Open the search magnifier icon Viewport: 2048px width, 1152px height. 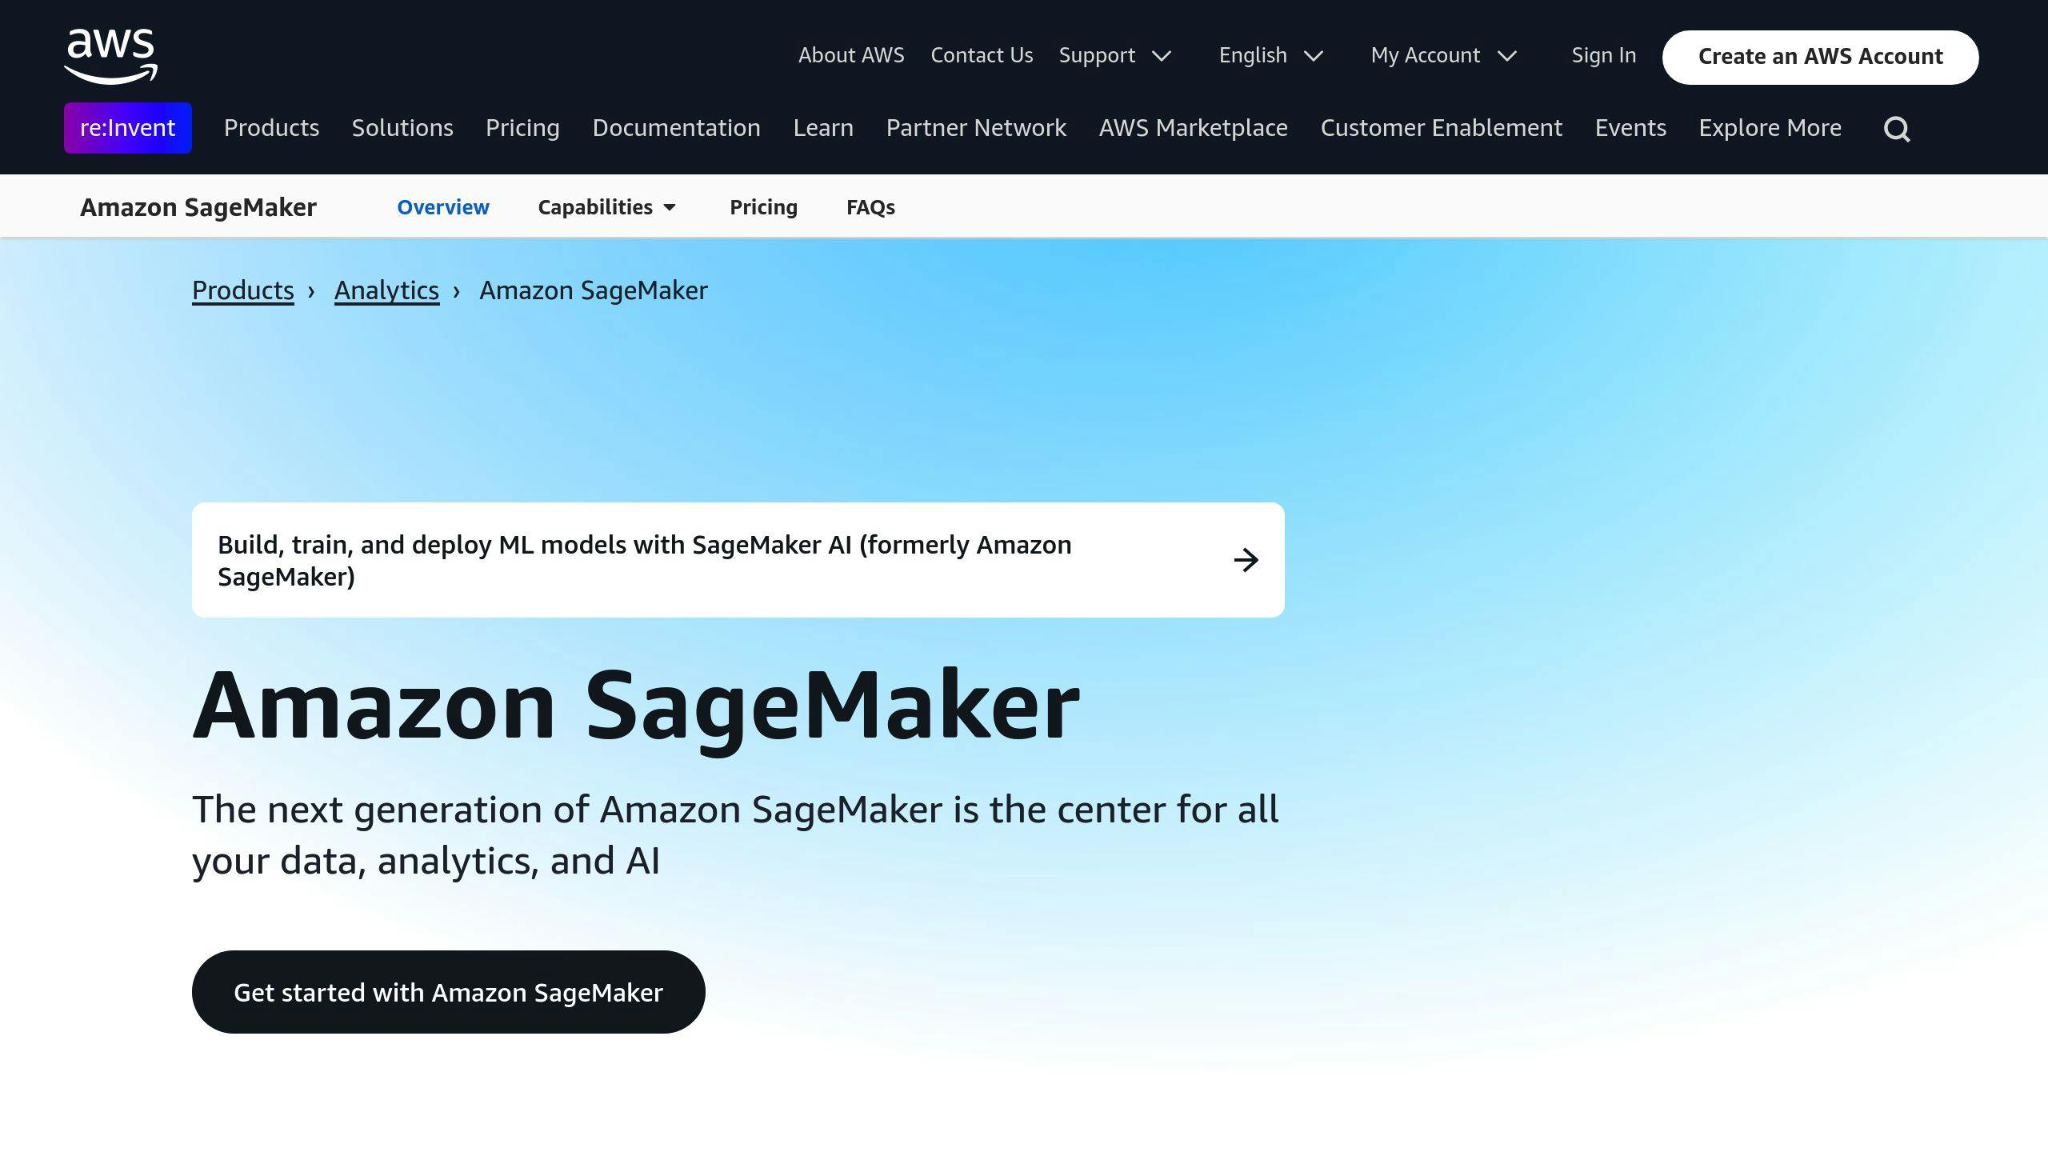coord(1897,129)
